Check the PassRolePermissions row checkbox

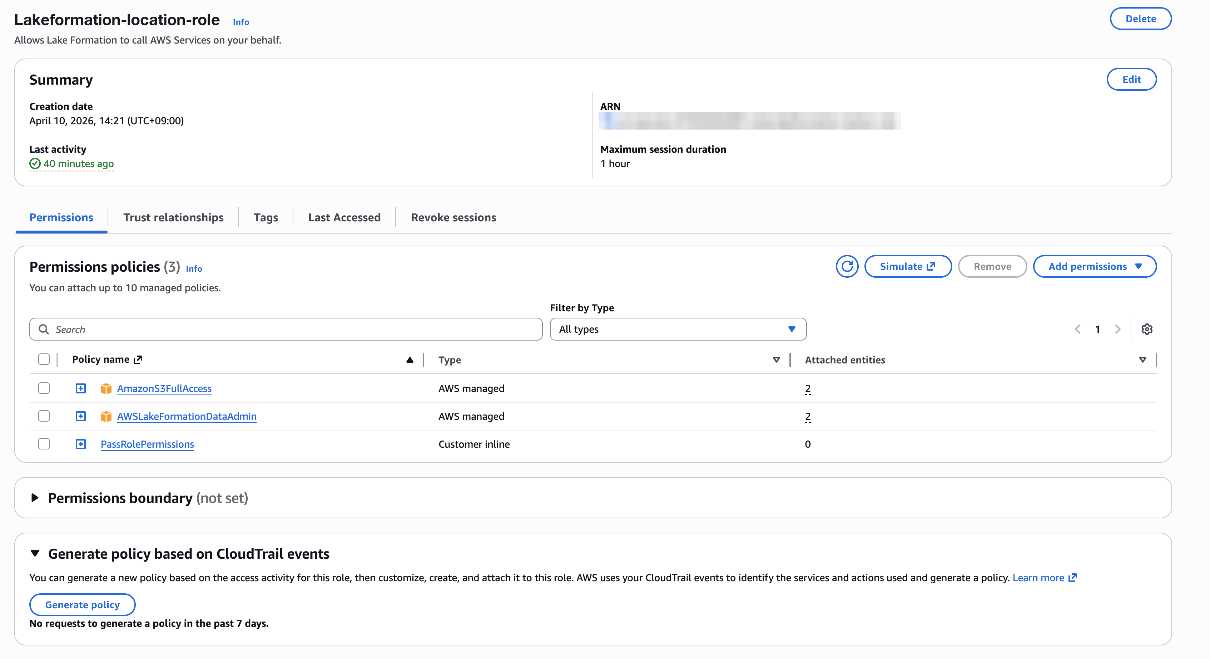pyautogui.click(x=44, y=443)
